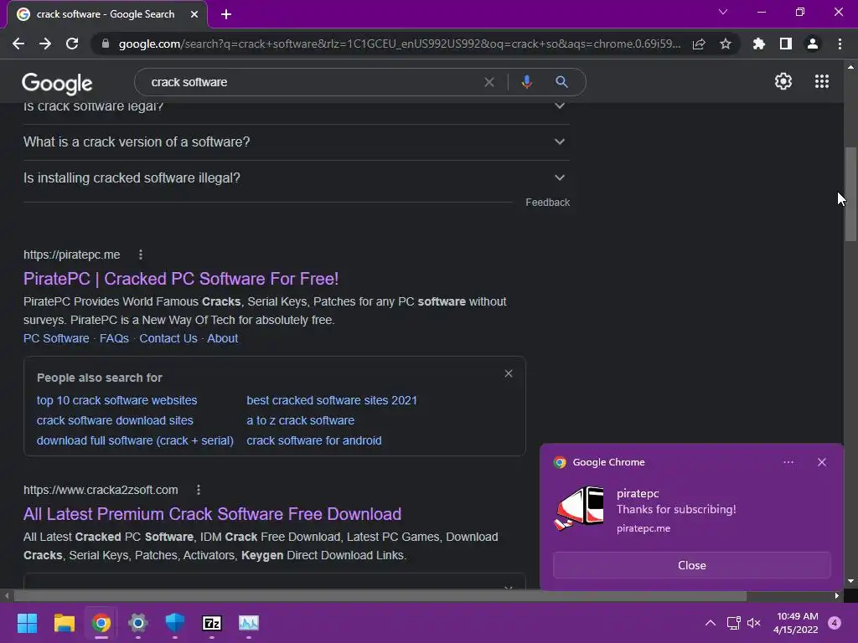The width and height of the screenshot is (858, 643).
Task: Open notification center badge showing 4
Action: pos(835,623)
